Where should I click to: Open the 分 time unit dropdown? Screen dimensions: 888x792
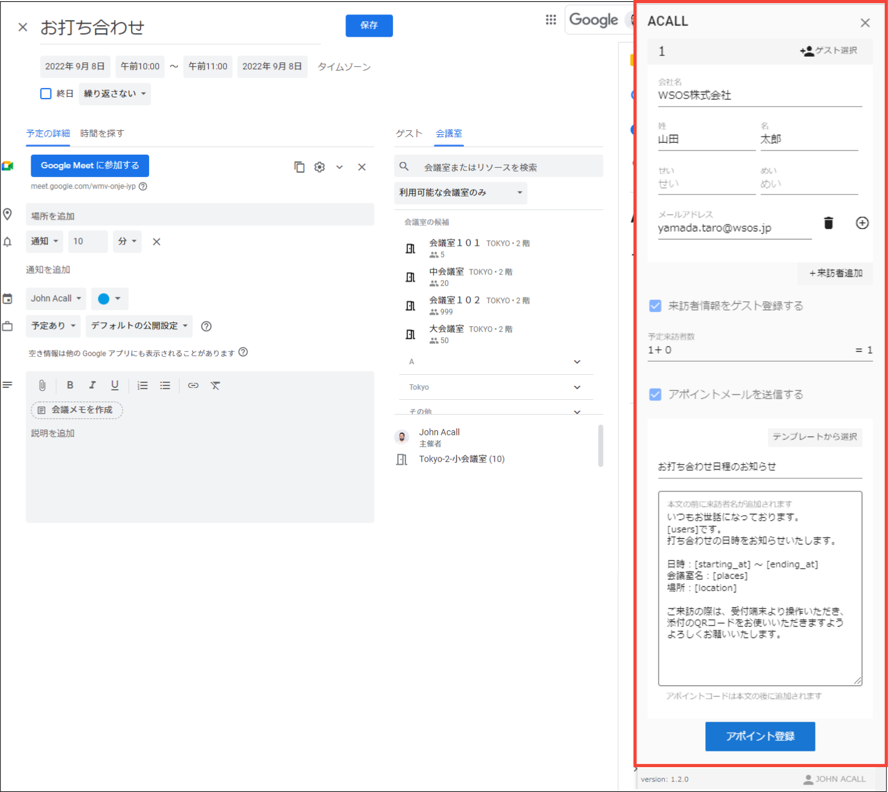(x=127, y=241)
